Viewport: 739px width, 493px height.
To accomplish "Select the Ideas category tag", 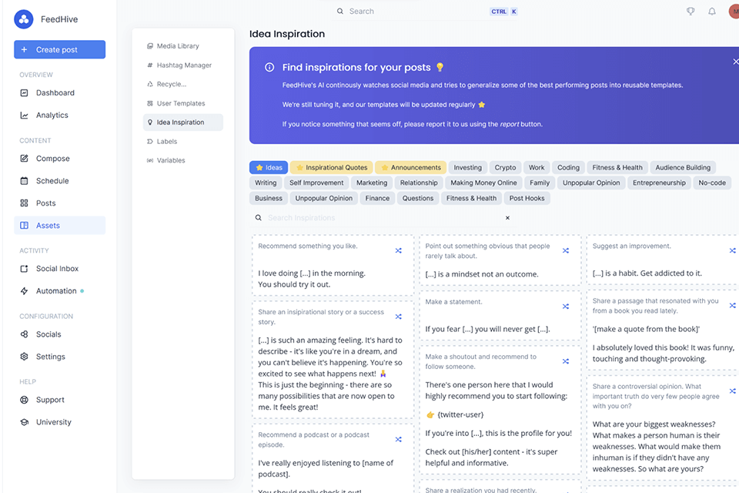I will (269, 167).
